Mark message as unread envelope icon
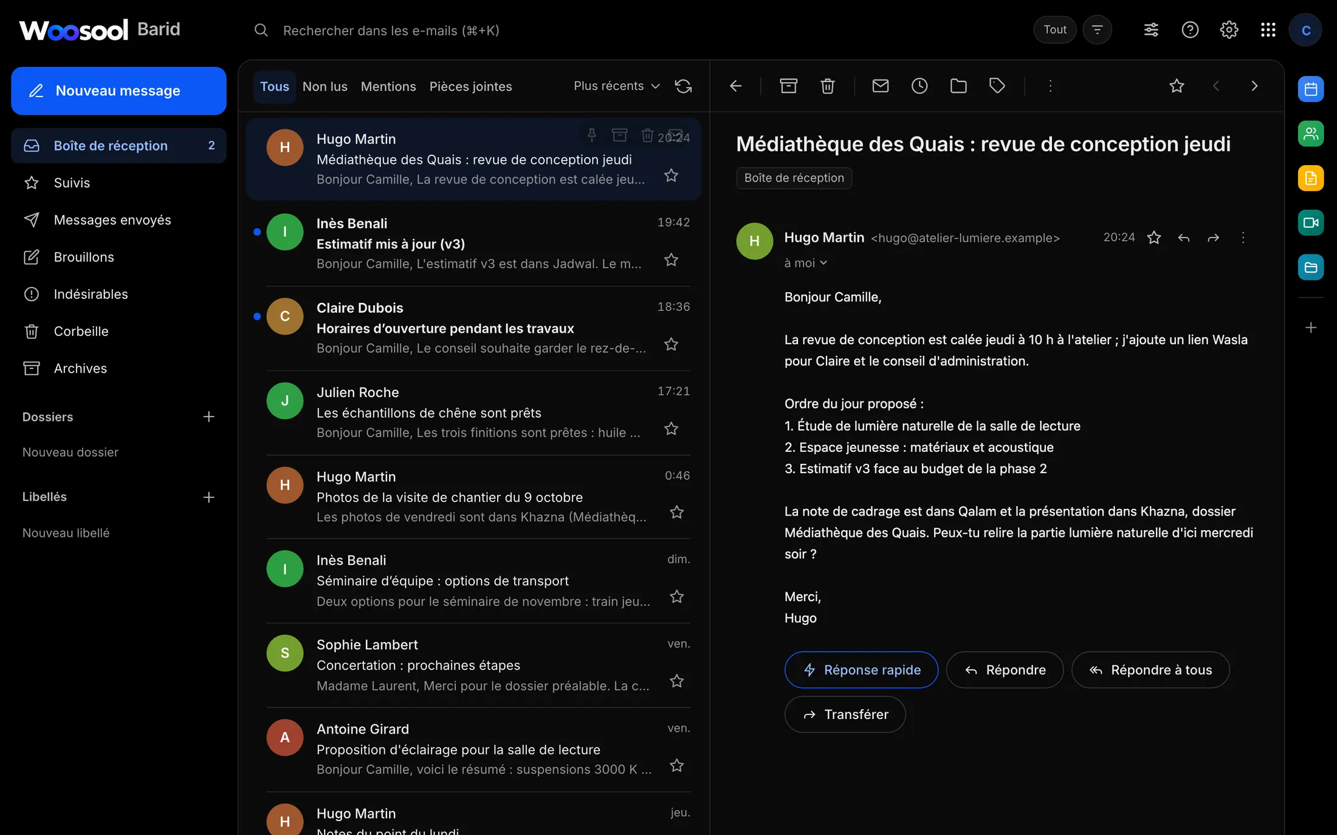The image size is (1337, 835). [x=880, y=86]
